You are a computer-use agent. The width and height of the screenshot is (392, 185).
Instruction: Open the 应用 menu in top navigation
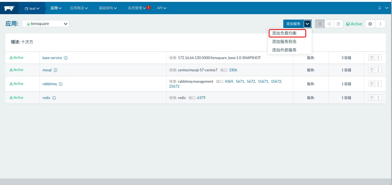click(x=56, y=8)
